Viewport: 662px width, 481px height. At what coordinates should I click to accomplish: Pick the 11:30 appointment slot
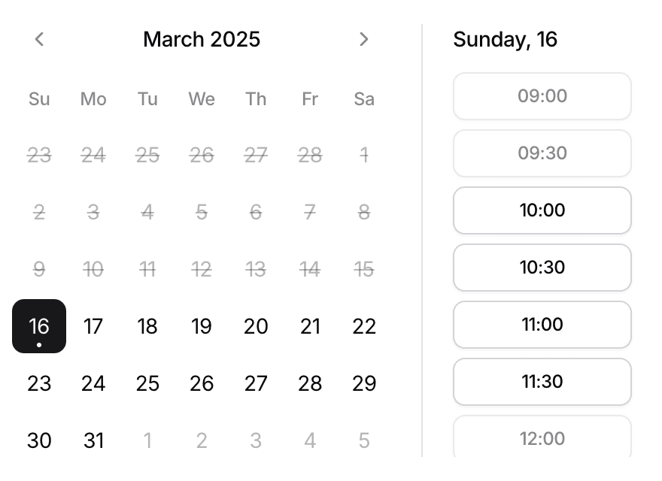[x=542, y=382]
